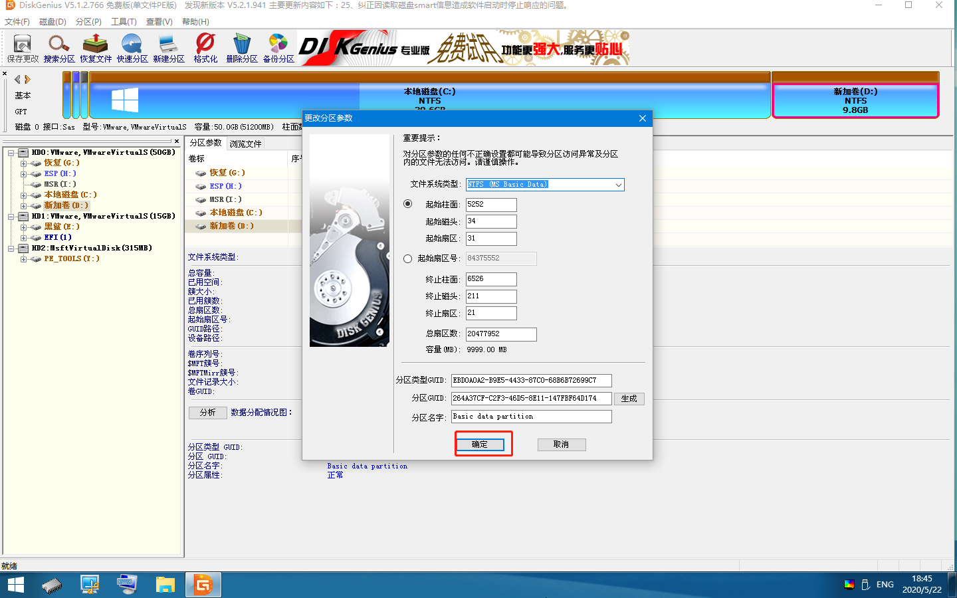The height and width of the screenshot is (598, 957).
Task: Click the 终止扇区 input field
Action: click(491, 313)
